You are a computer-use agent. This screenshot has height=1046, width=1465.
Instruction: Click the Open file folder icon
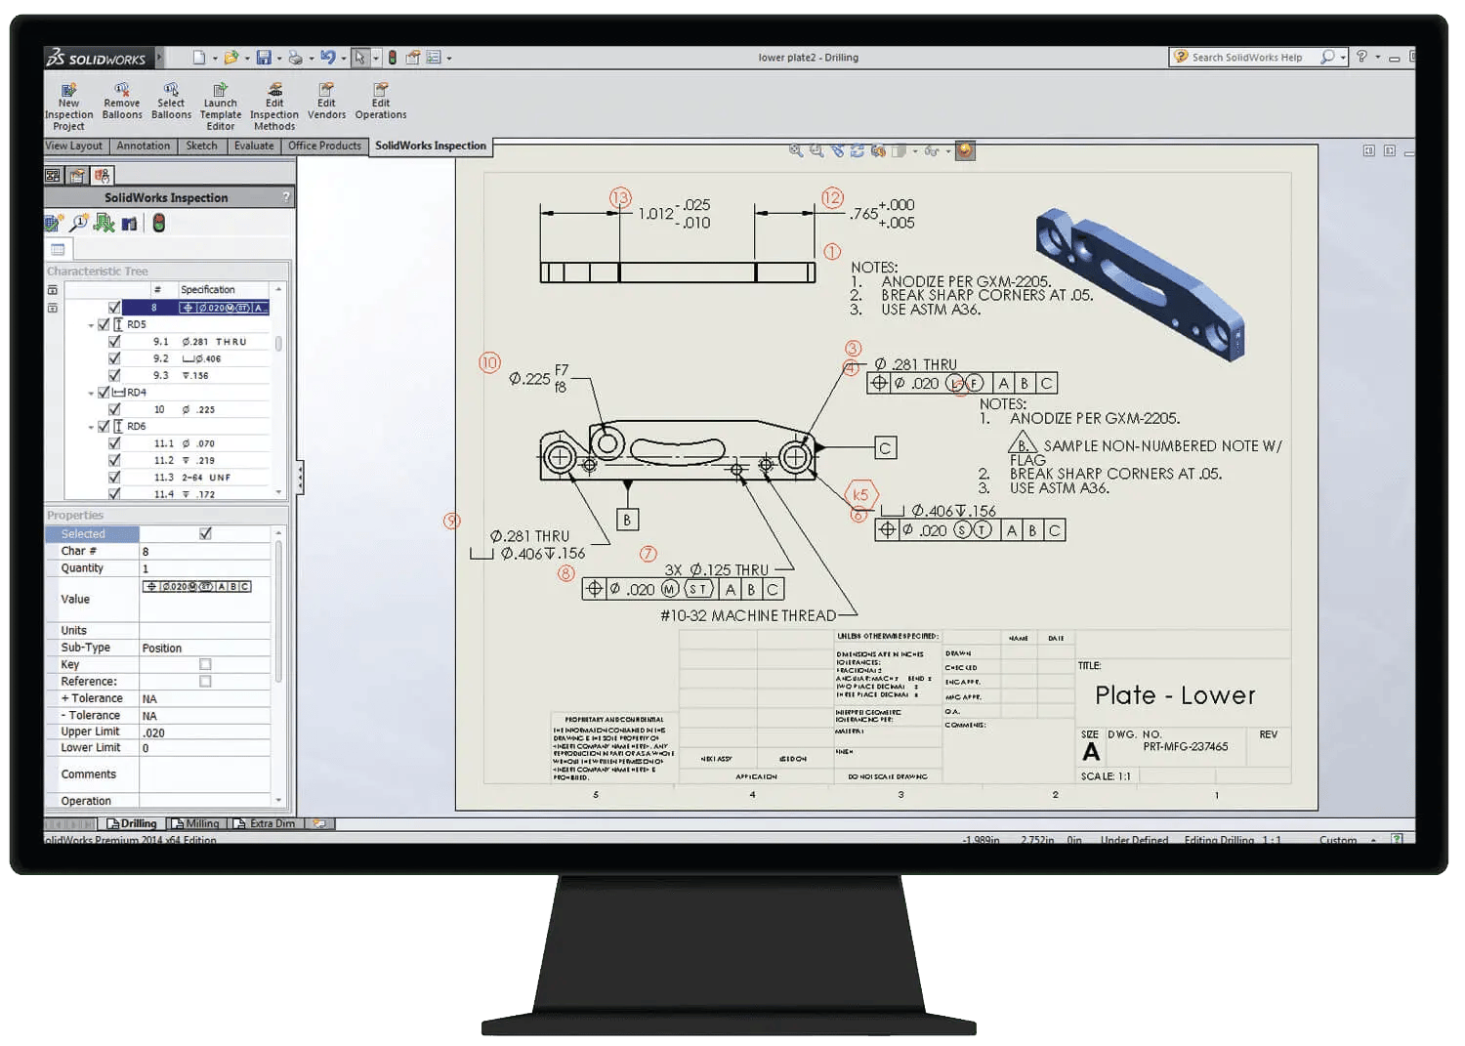coord(231,58)
